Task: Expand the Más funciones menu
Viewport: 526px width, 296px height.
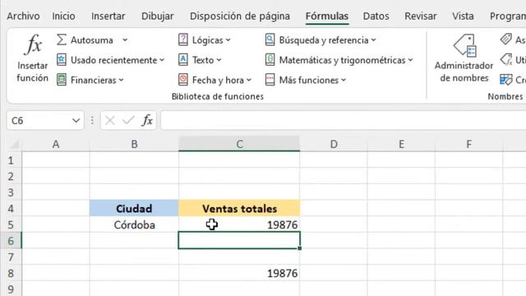Action: point(306,81)
